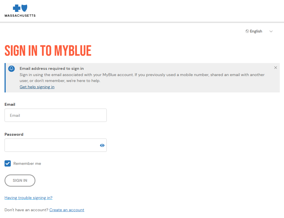Show password with the eye icon

tap(102, 145)
